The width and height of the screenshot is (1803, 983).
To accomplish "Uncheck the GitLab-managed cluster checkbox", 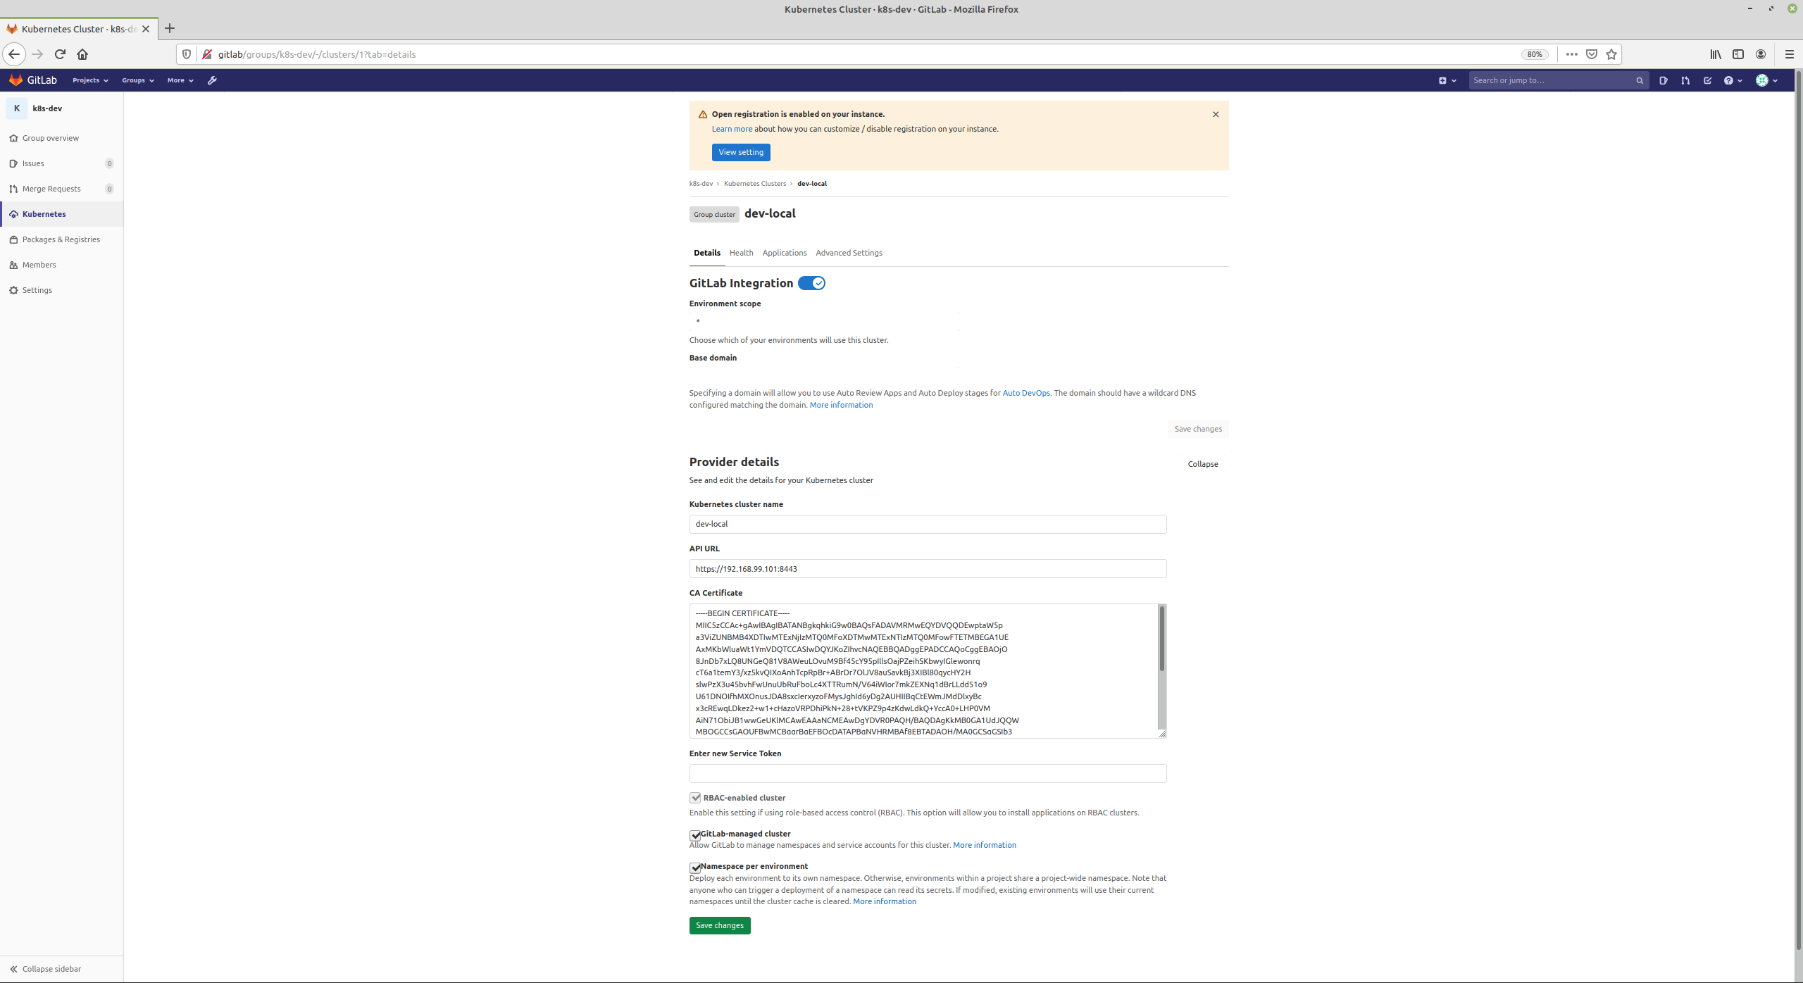I will [x=695, y=835].
